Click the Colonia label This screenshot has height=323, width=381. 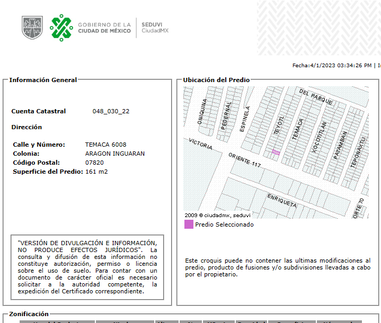26,154
